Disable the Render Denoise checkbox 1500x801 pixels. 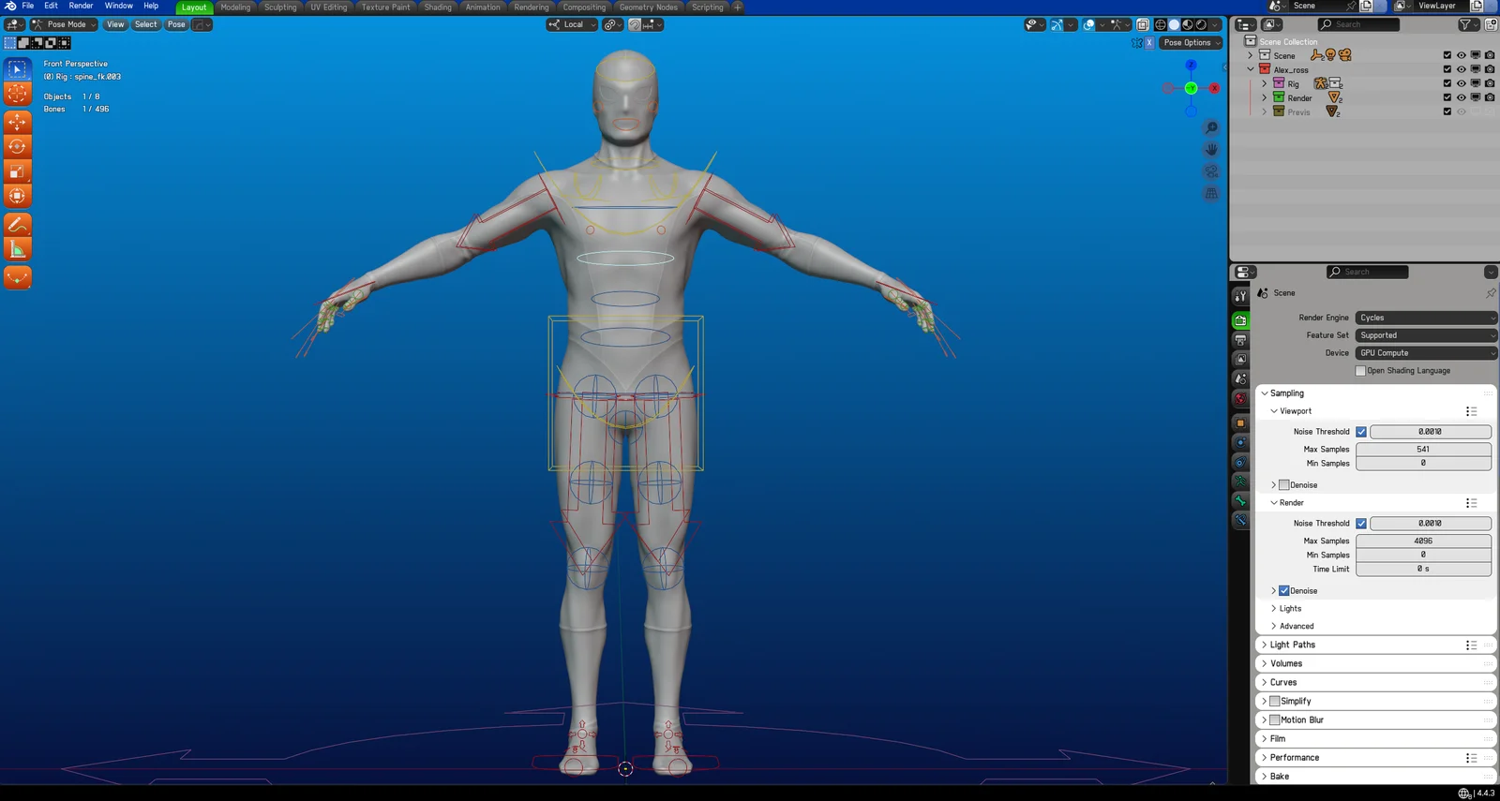click(1284, 591)
